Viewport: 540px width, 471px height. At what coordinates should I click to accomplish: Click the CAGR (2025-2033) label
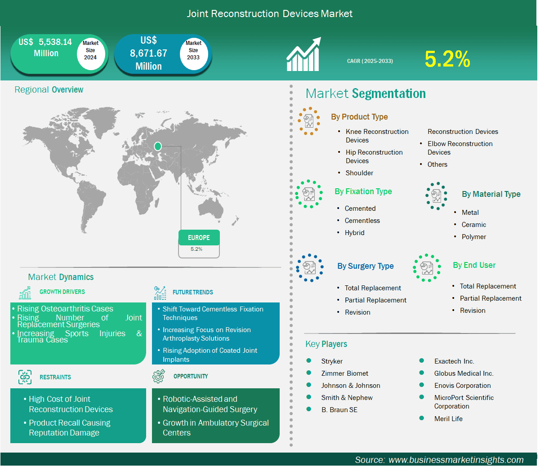(370, 61)
